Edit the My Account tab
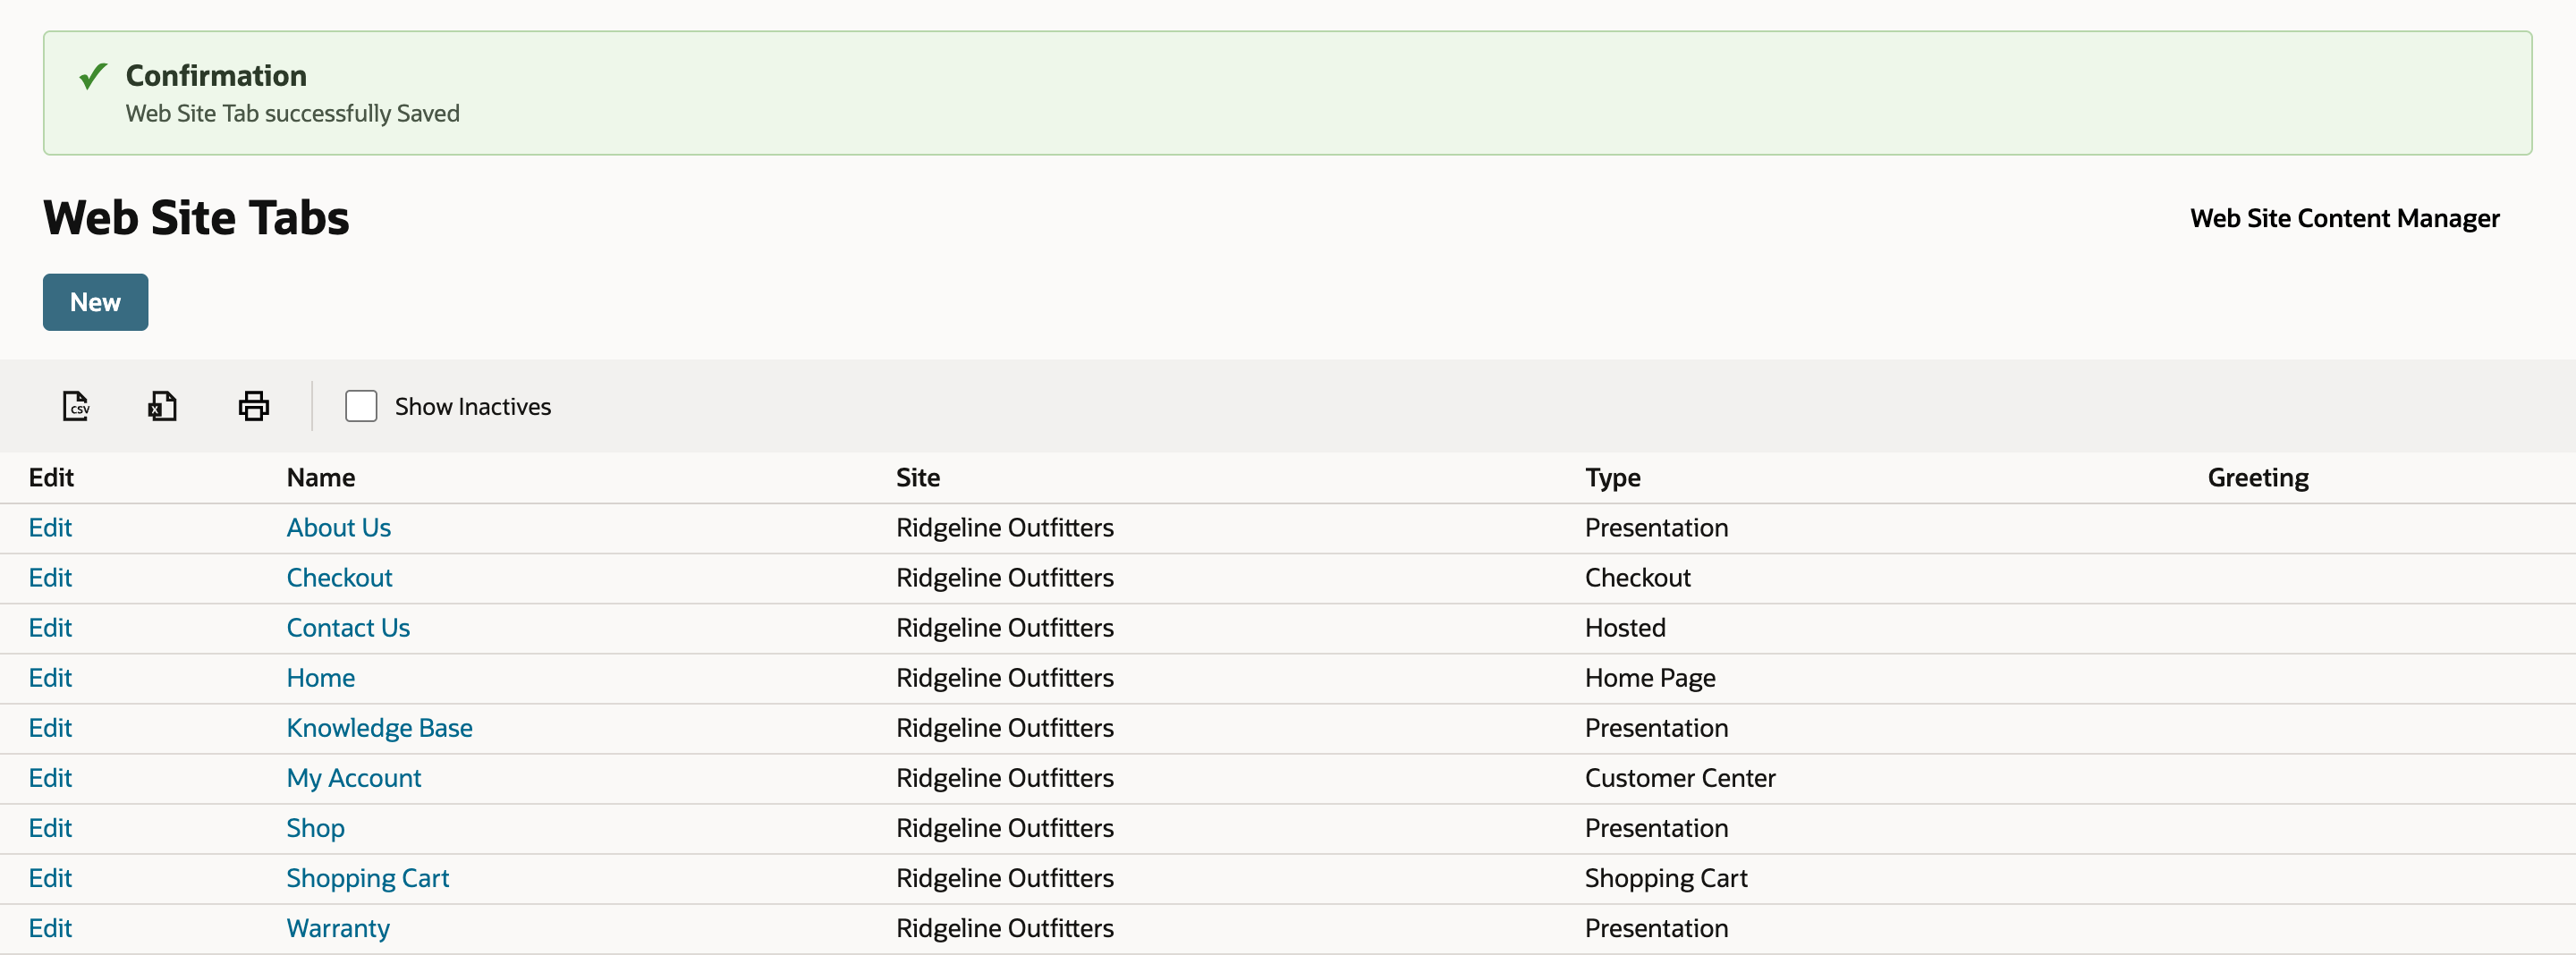 pos(50,777)
